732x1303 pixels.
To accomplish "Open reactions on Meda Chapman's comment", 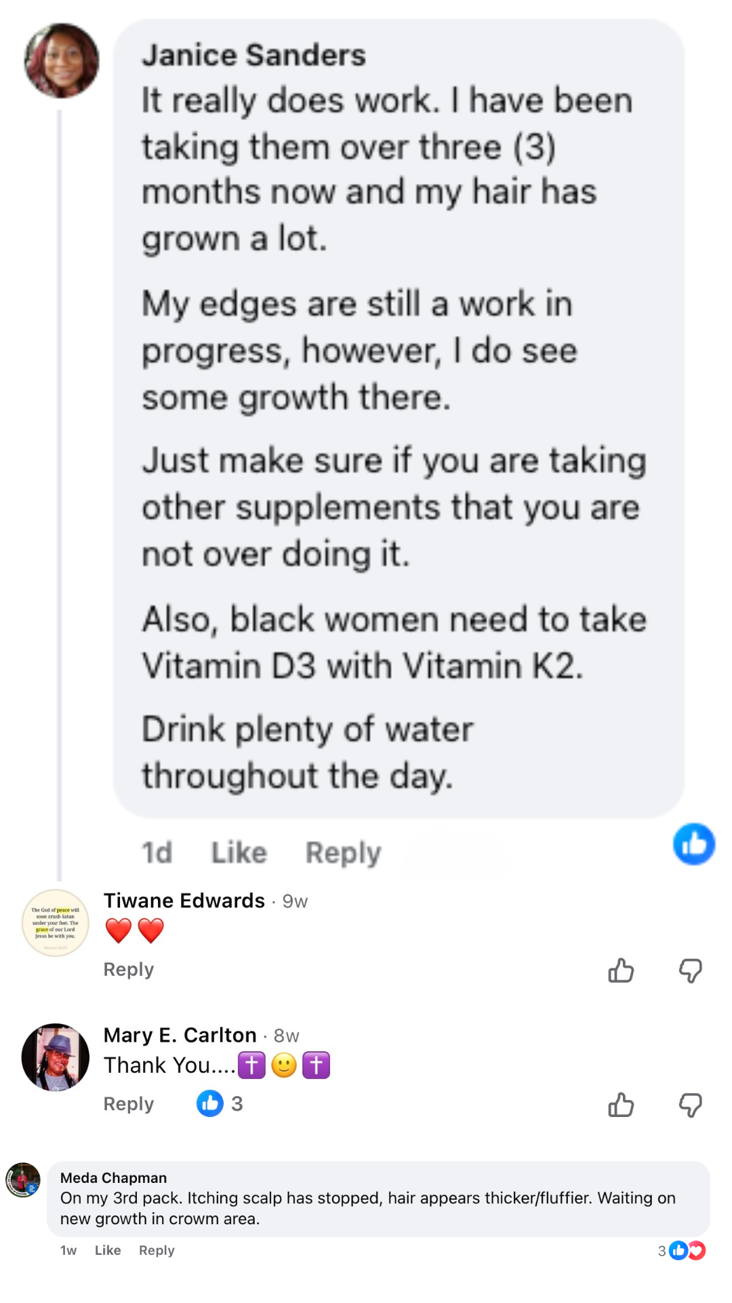I will pos(683,1251).
